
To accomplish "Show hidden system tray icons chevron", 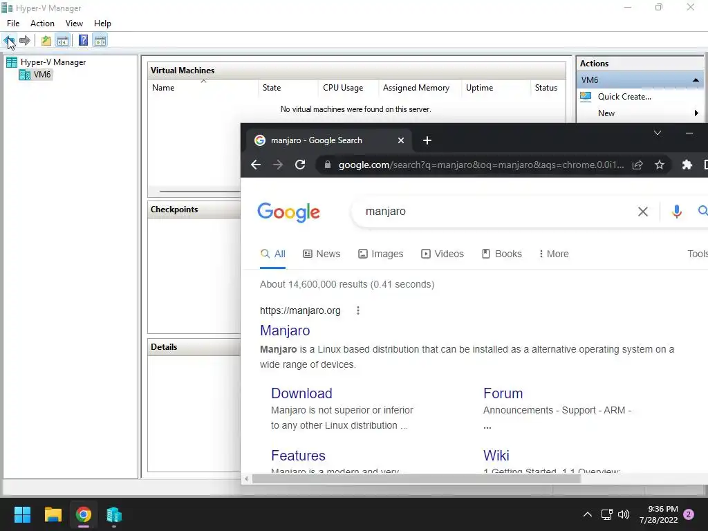I will 588,514.
